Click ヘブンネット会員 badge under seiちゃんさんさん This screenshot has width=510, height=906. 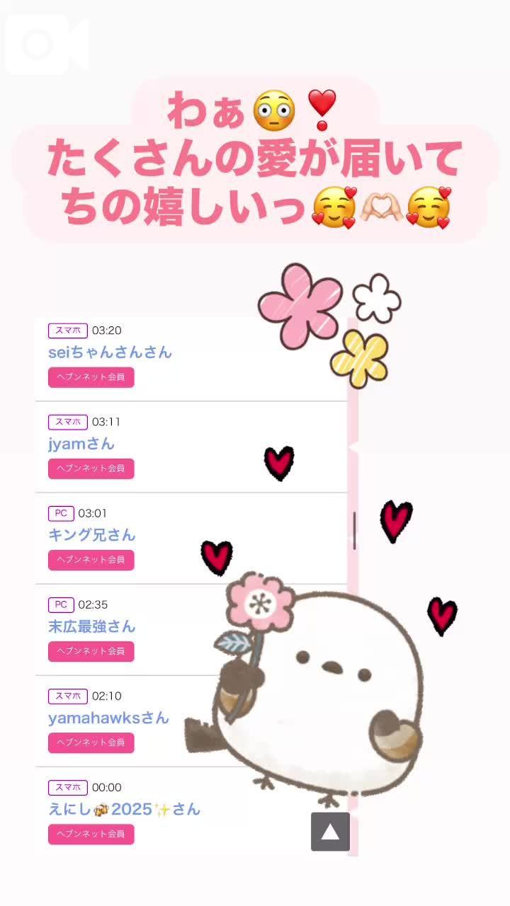[x=91, y=377]
